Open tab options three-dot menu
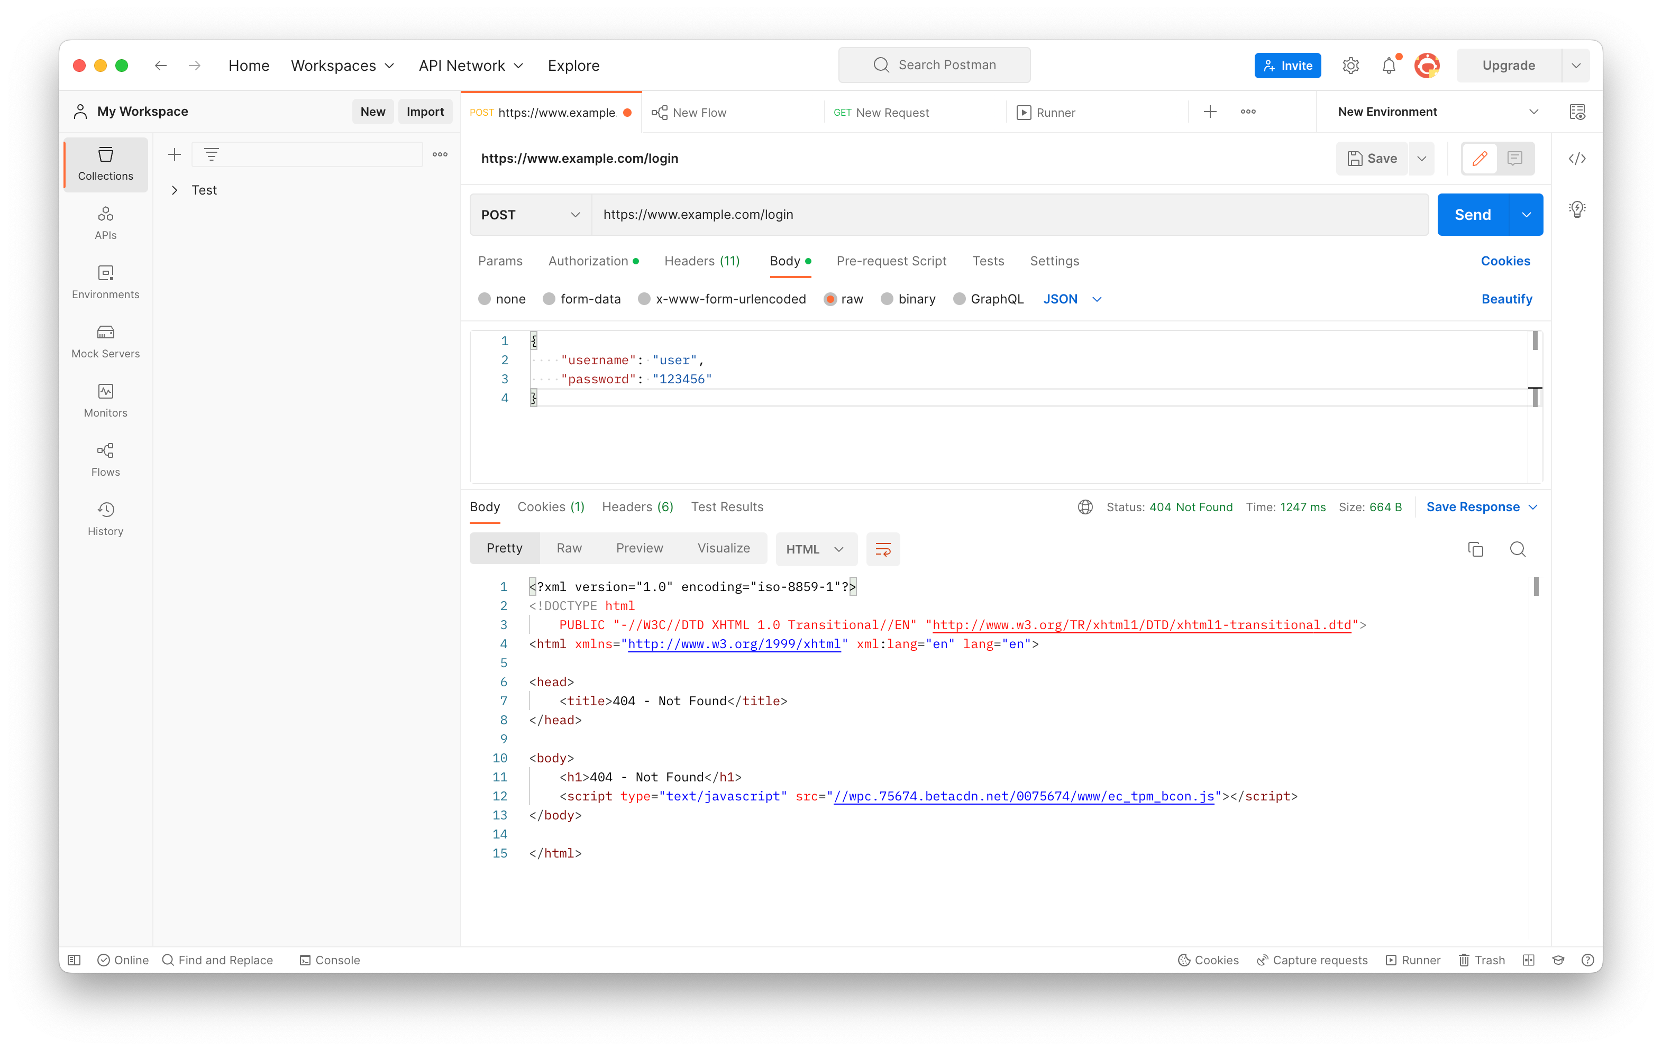The height and width of the screenshot is (1051, 1662). [1248, 112]
